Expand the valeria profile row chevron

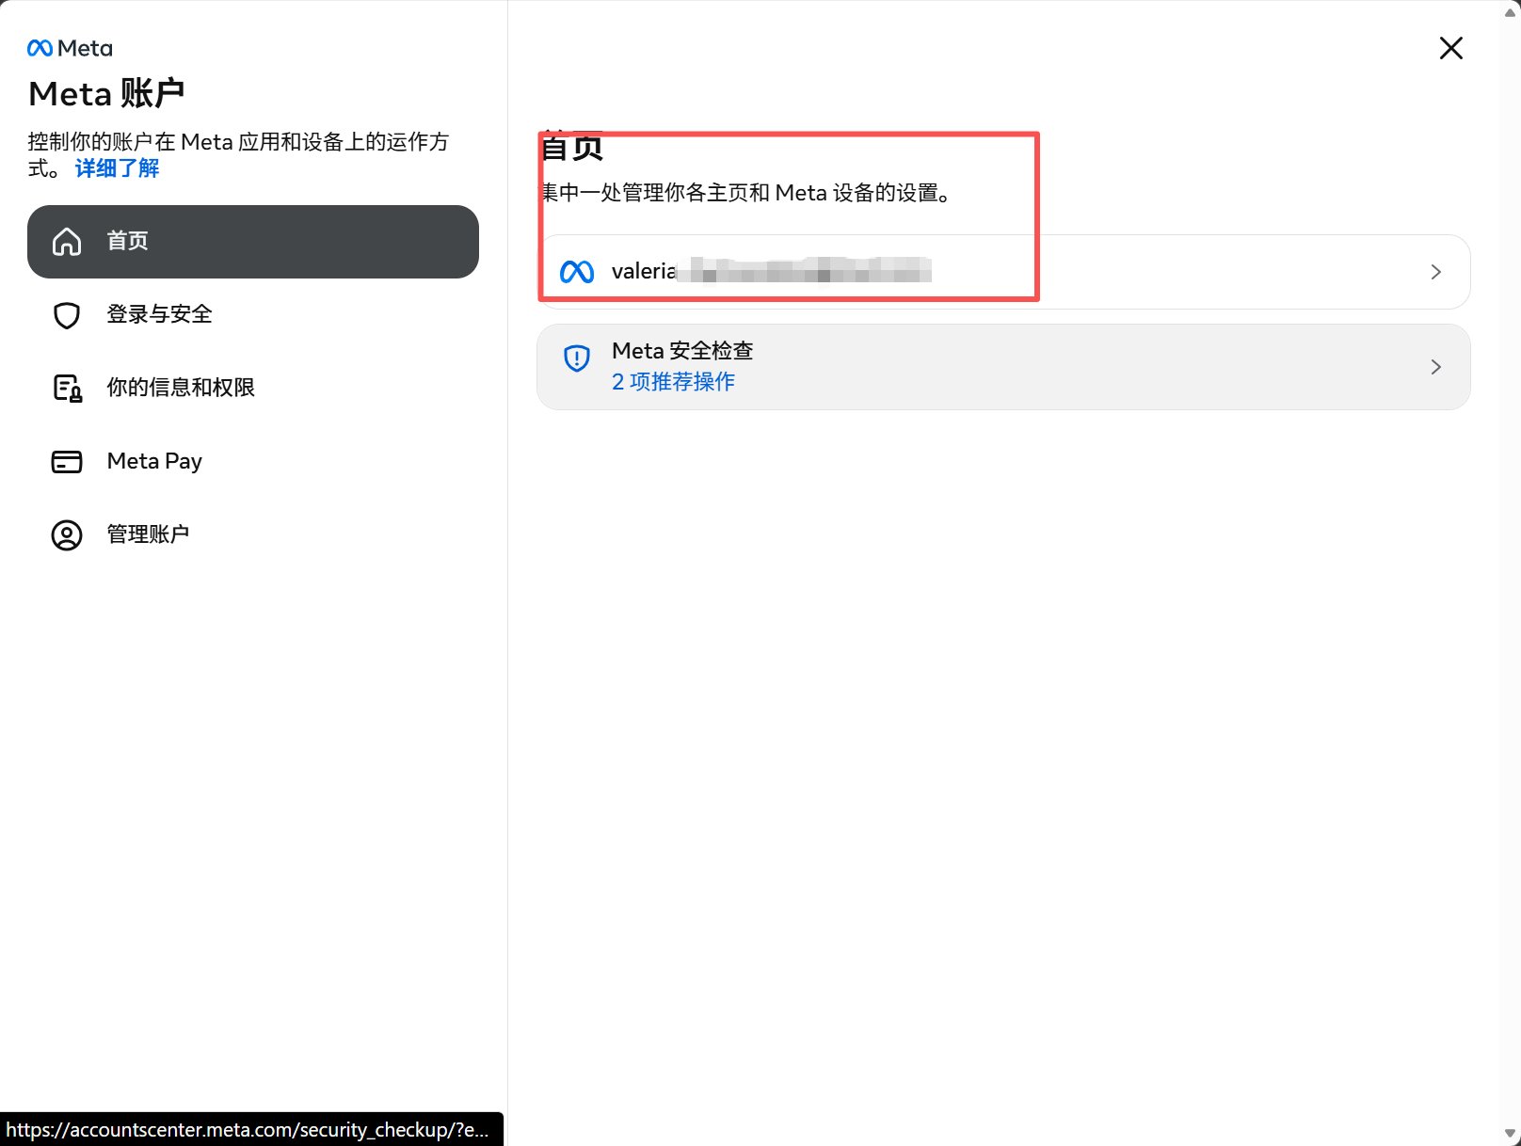coord(1436,272)
